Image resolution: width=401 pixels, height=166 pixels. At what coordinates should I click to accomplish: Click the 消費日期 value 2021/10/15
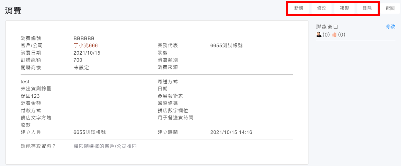pyautogui.click(x=87, y=53)
